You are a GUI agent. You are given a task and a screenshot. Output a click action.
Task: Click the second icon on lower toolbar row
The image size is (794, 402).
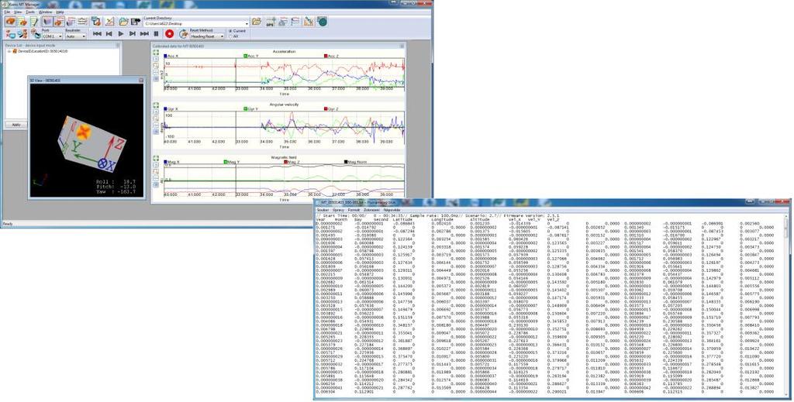pyautogui.click(x=22, y=34)
